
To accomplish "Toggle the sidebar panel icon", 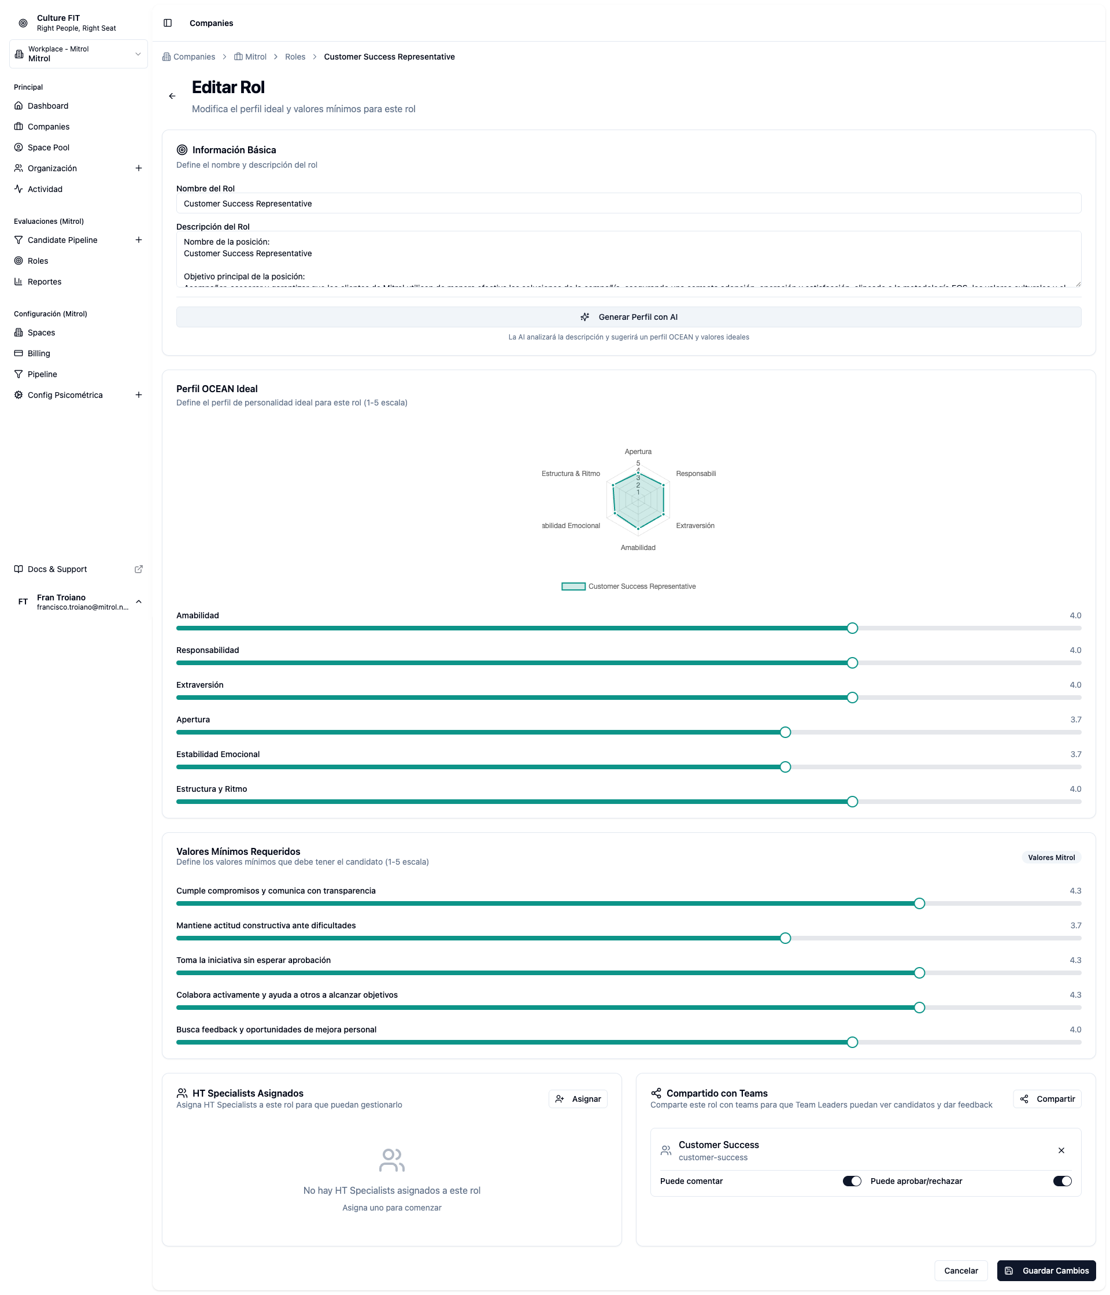I will click(168, 23).
